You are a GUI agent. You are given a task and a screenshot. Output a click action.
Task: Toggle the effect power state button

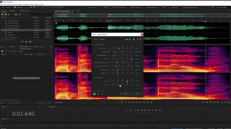pos(95,94)
